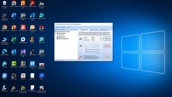This screenshot has width=172, height=97.
Task: Launch the Carlos - Chrome shortcut
Action: (14, 4)
